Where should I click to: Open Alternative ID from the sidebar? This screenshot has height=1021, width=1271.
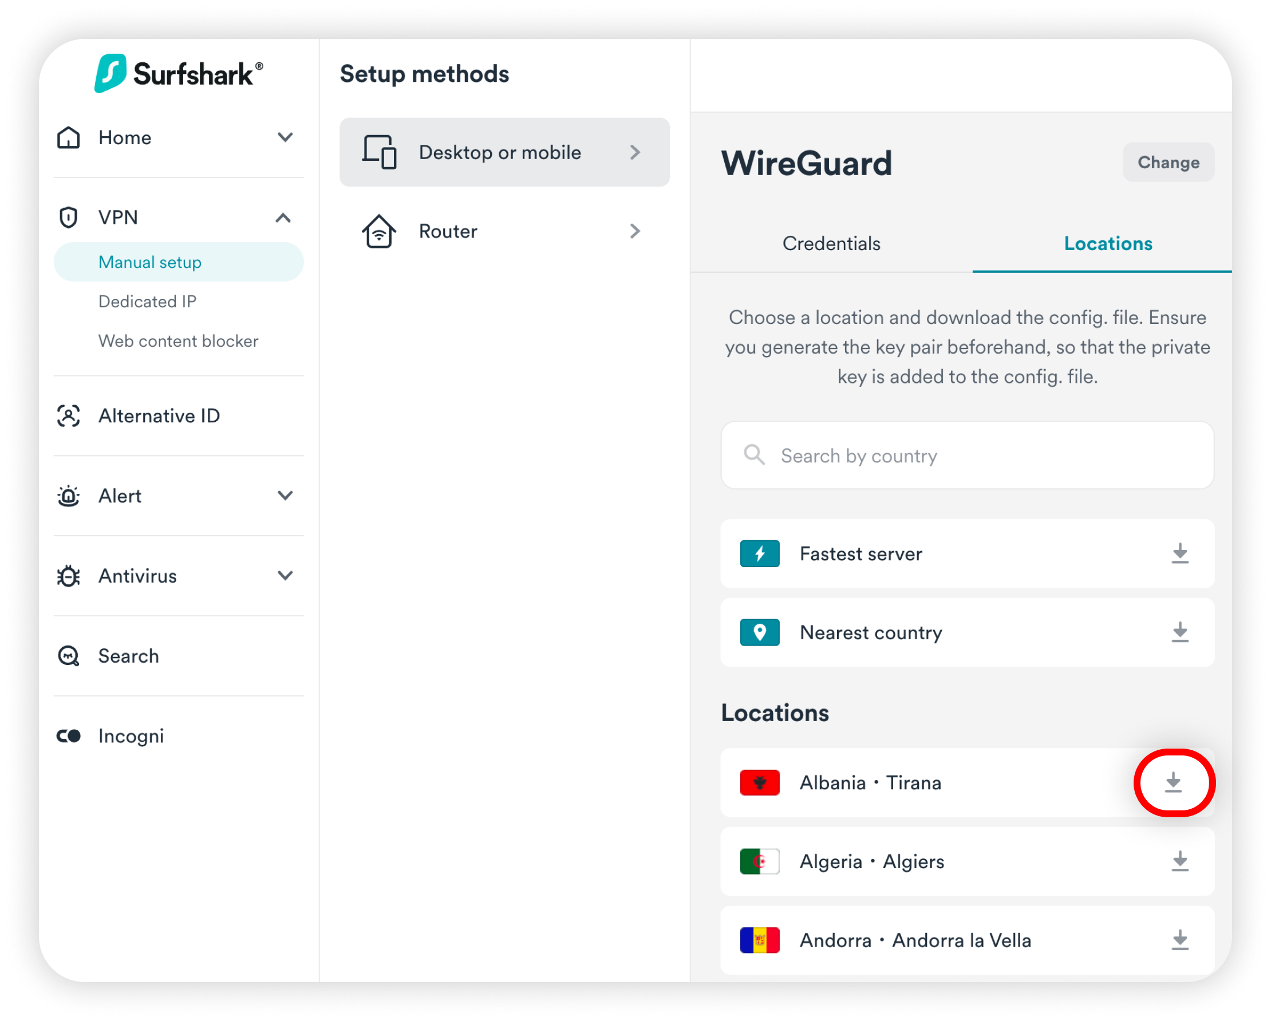(159, 416)
